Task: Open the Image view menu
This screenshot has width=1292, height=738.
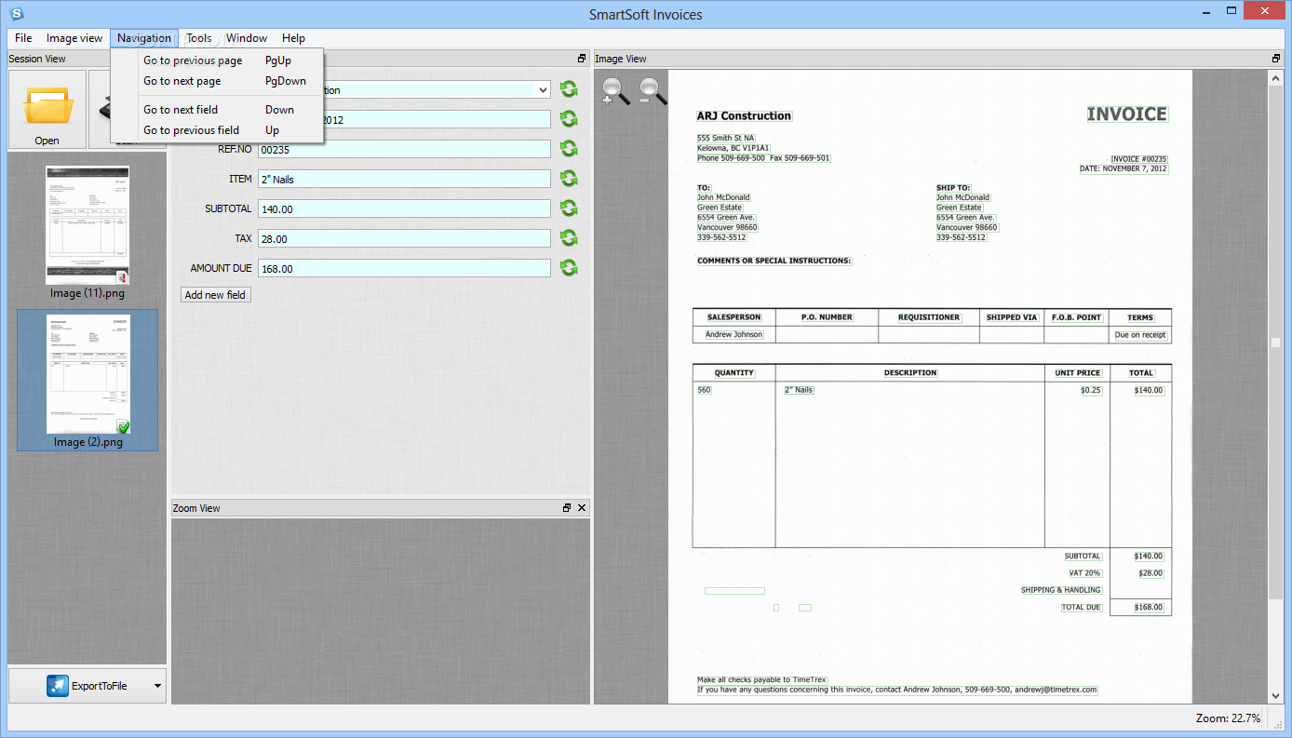Action: [x=74, y=38]
